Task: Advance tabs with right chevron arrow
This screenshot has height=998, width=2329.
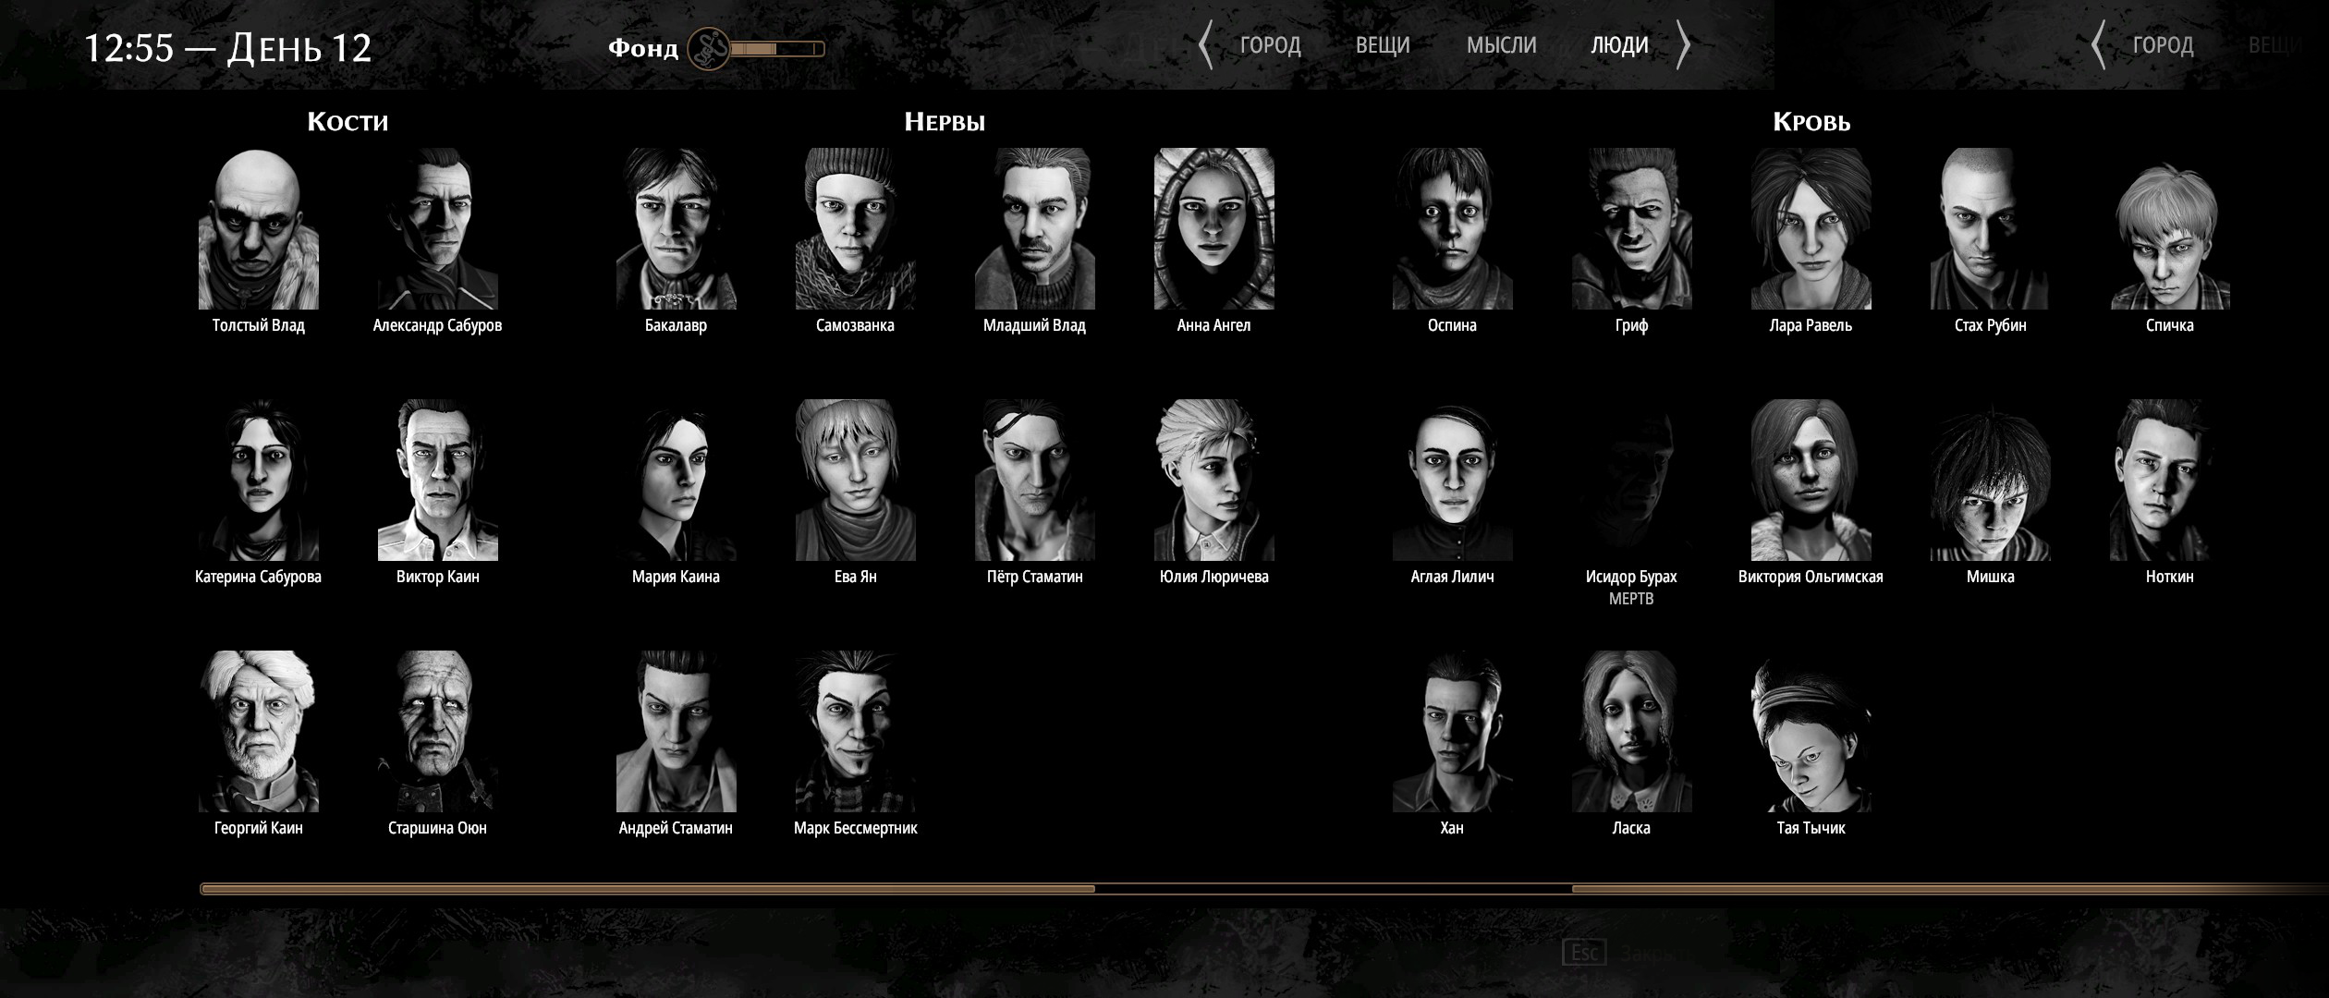Action: pos(1683,45)
